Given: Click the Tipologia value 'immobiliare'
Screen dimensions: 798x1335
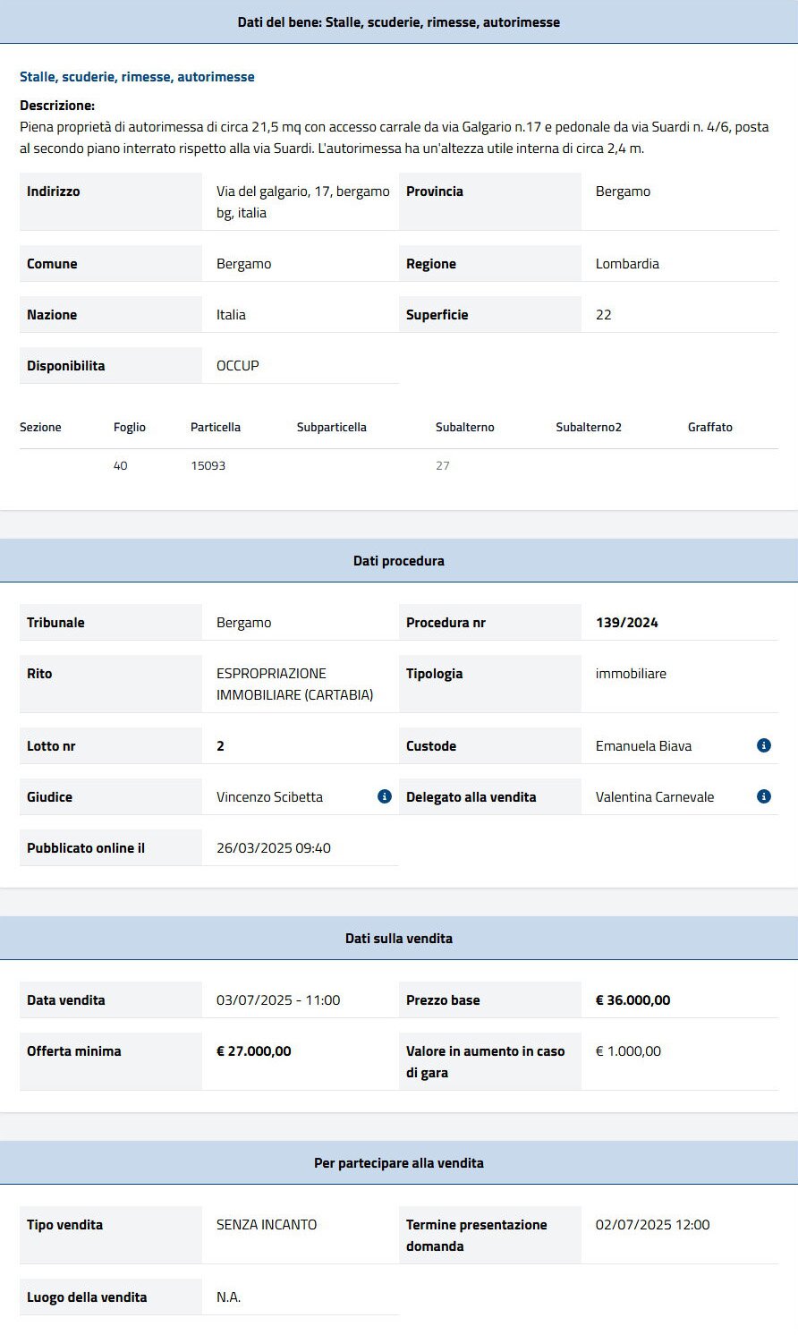Looking at the screenshot, I should click(631, 674).
